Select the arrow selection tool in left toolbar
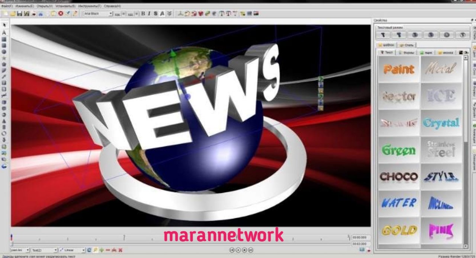The width and height of the screenshot is (476, 258). tap(4, 25)
